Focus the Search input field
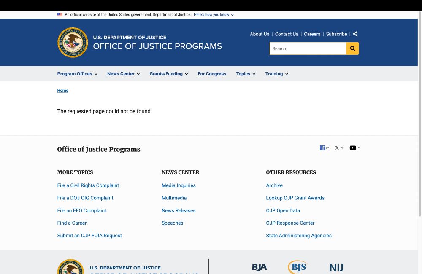422x274 pixels. 308,48
